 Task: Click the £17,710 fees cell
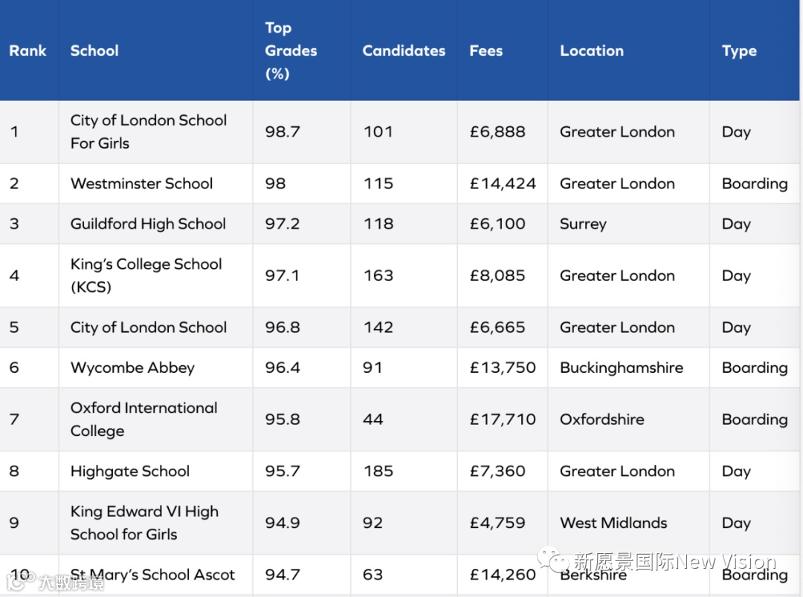click(x=503, y=419)
